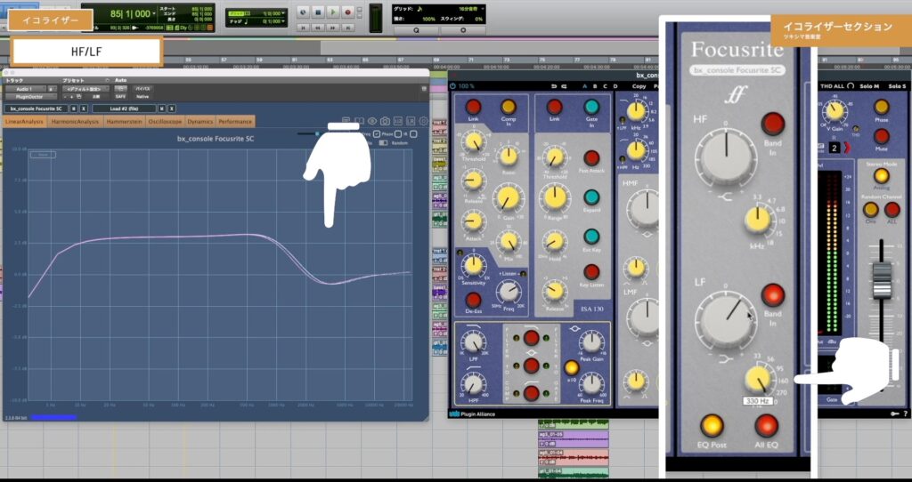The image size is (912, 482).
Task: Open the LinearAnalysis tab in PluginDoctor
Action: tap(24, 122)
